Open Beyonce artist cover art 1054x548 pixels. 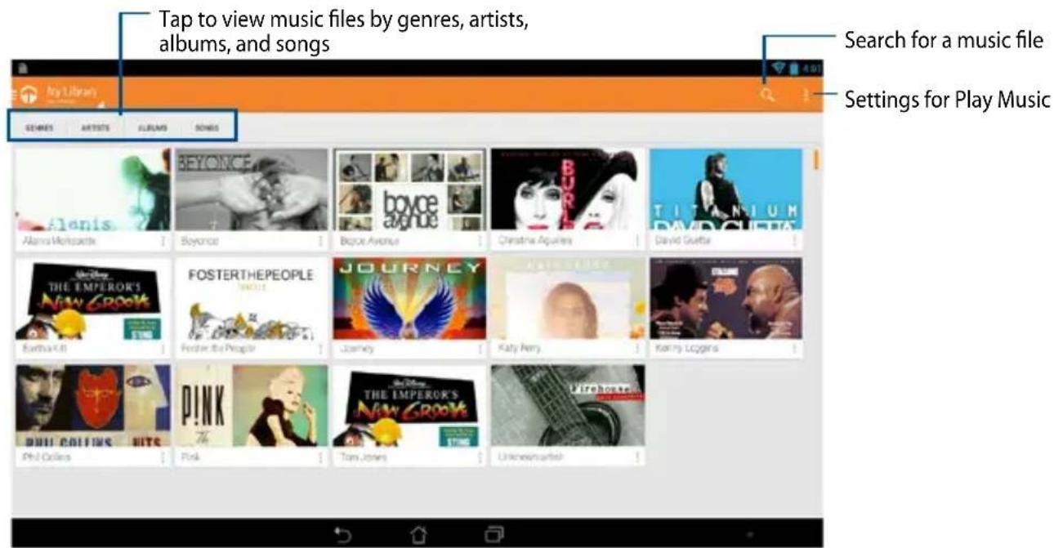click(252, 189)
